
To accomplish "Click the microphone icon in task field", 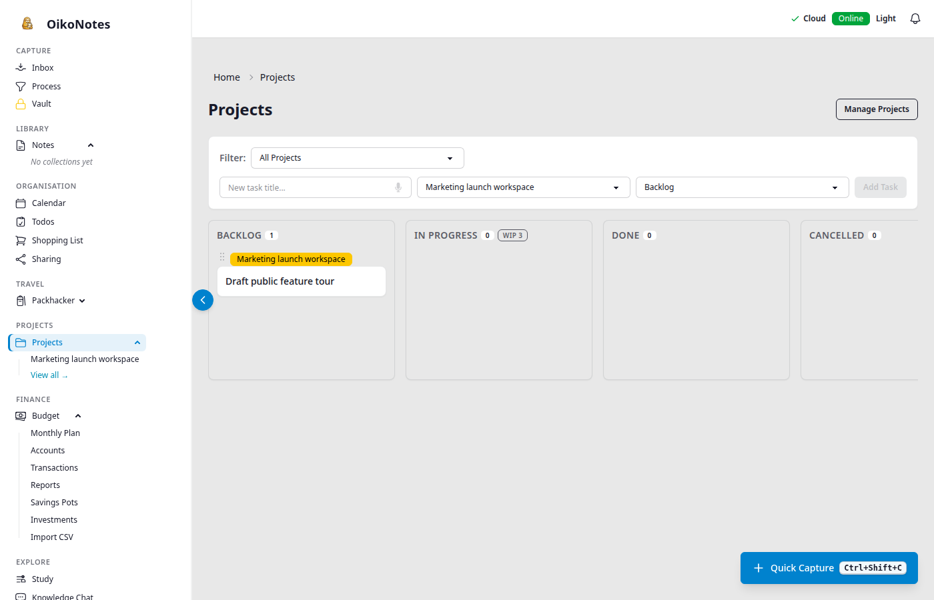I will pos(398,187).
